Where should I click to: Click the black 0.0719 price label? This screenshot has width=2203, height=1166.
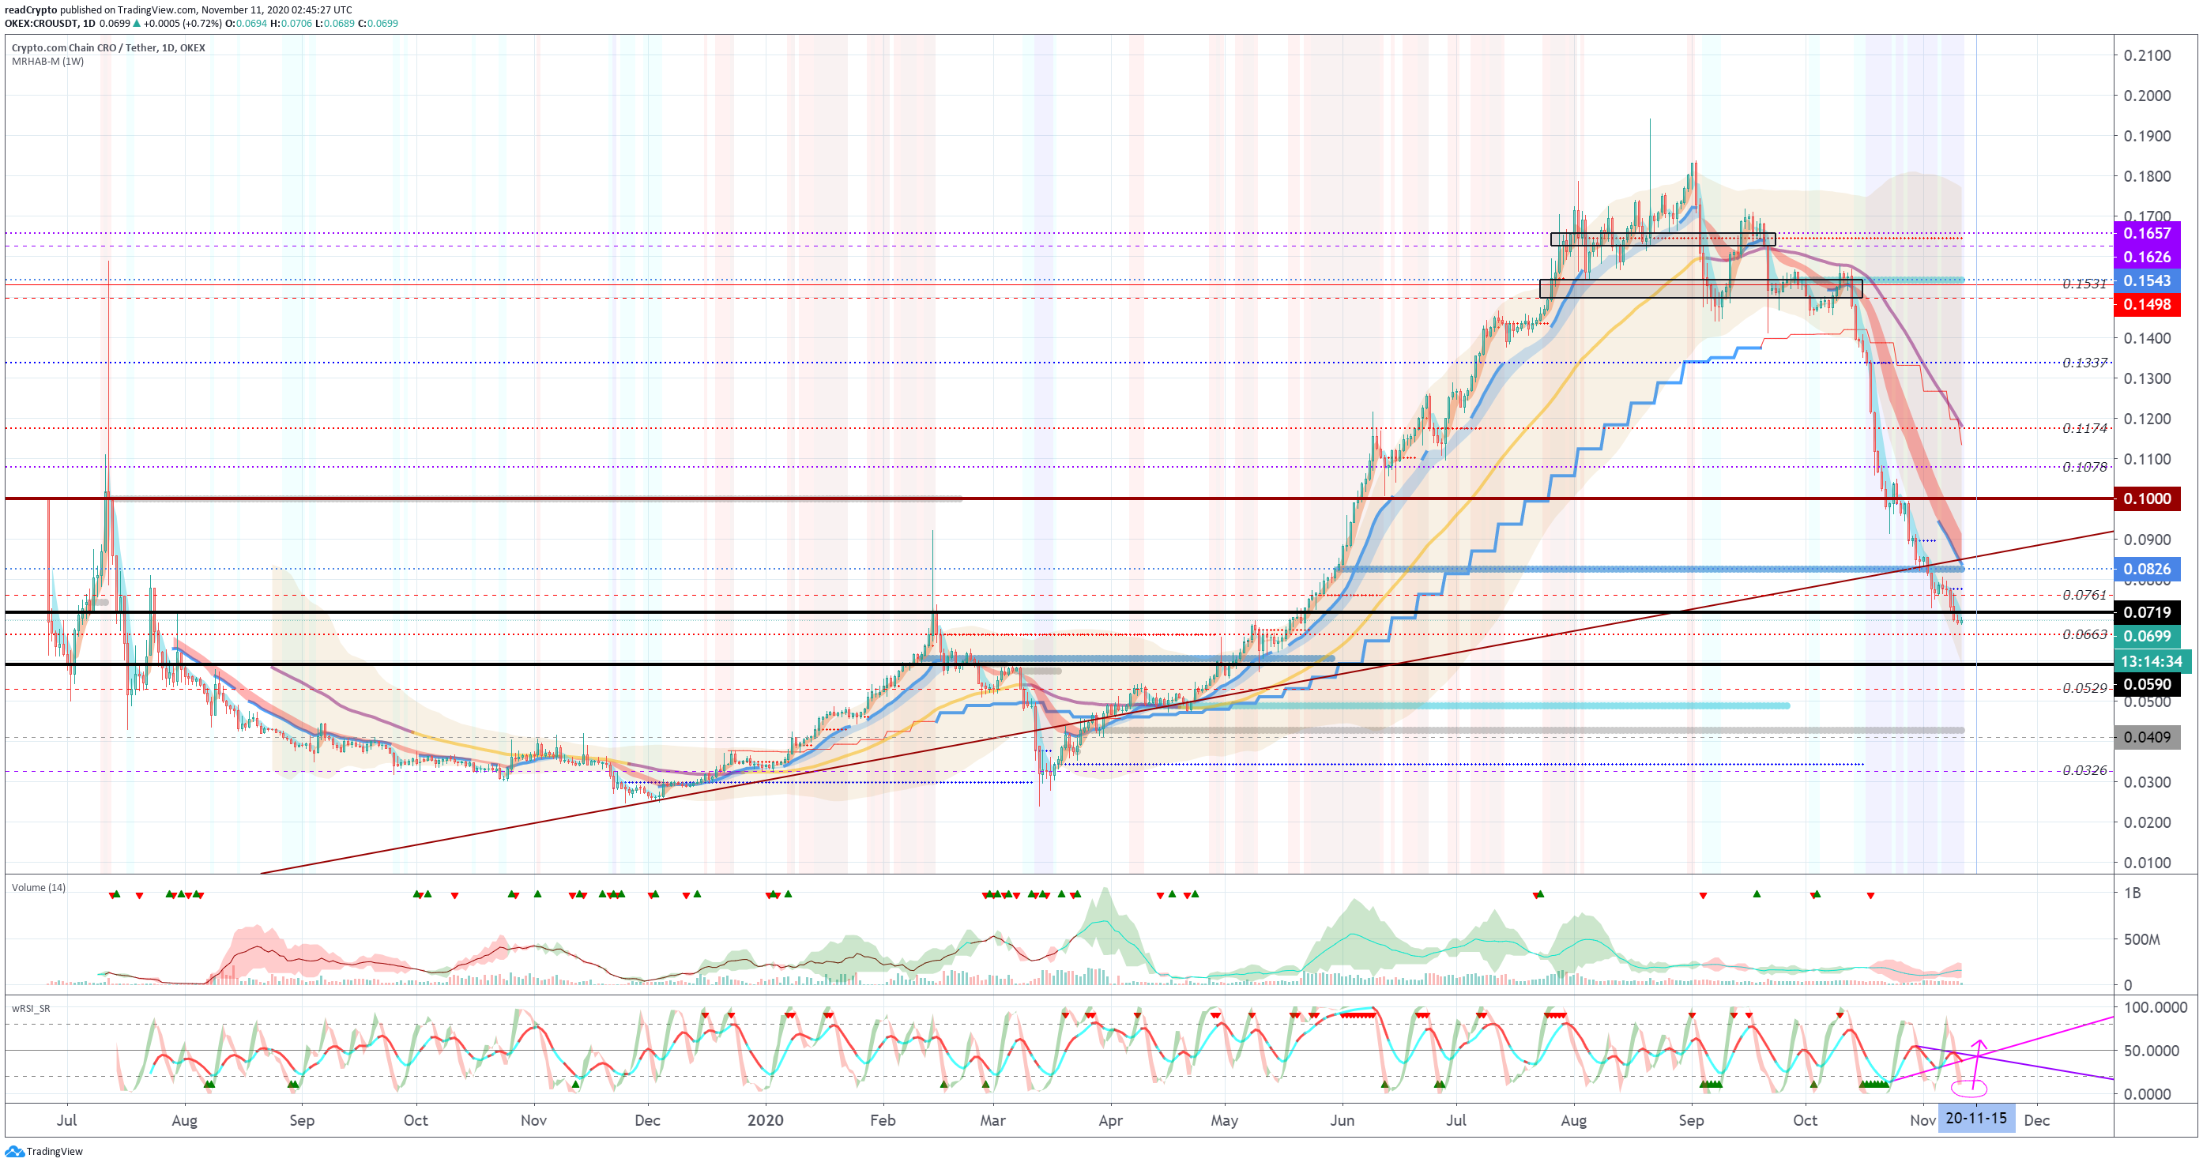(x=2147, y=612)
